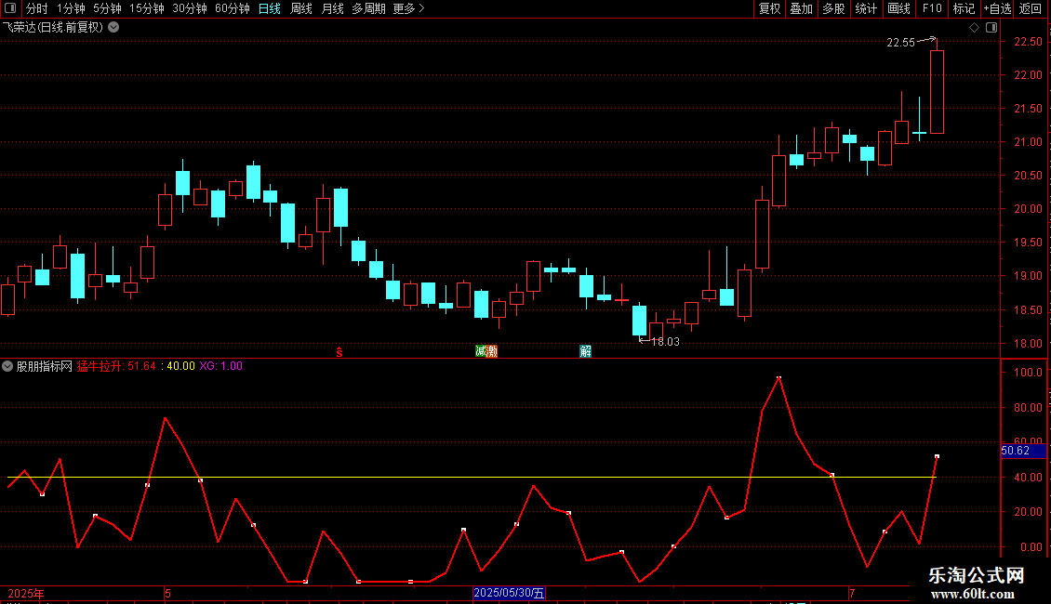
Task: Click the diamond icon above the chart
Action: click(974, 28)
